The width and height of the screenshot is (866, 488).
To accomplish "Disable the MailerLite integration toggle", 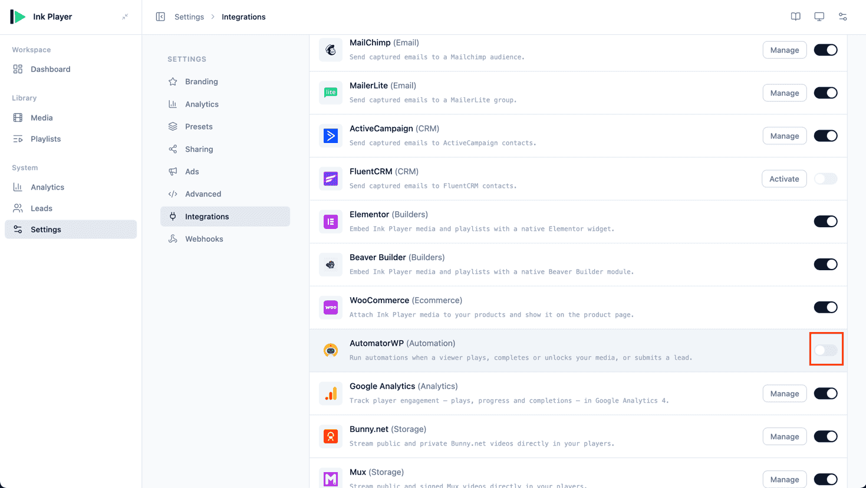I will (x=825, y=93).
